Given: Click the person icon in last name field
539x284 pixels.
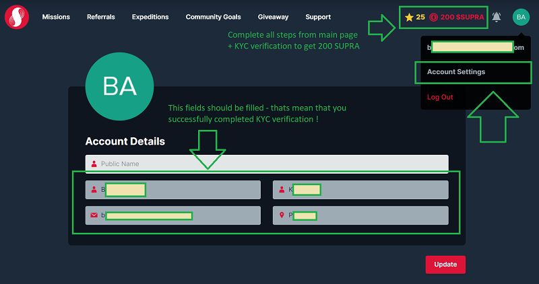Looking at the screenshot, I should pyautogui.click(x=282, y=190).
